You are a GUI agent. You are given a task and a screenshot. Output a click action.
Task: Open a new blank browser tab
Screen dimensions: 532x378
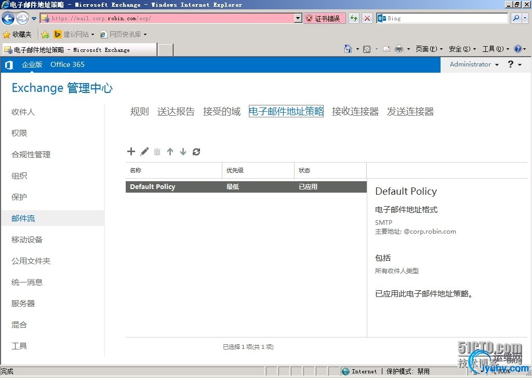click(x=166, y=50)
